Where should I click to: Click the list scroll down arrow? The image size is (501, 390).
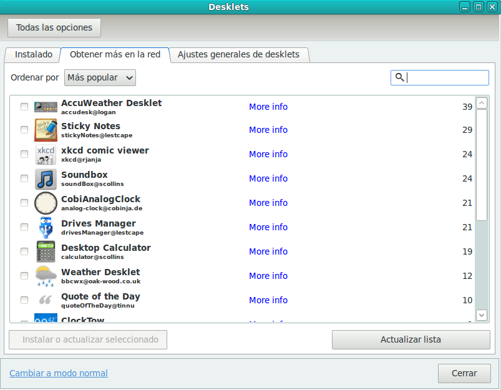[x=482, y=315]
